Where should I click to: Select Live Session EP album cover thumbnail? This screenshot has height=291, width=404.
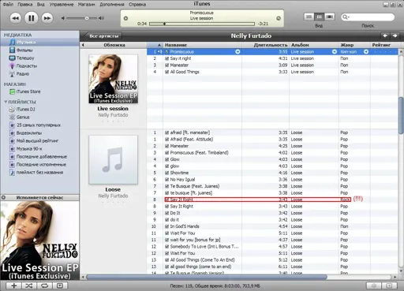point(113,79)
